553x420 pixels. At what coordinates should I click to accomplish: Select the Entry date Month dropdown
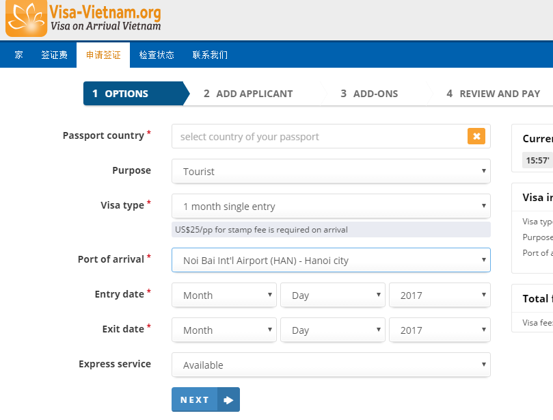click(224, 296)
